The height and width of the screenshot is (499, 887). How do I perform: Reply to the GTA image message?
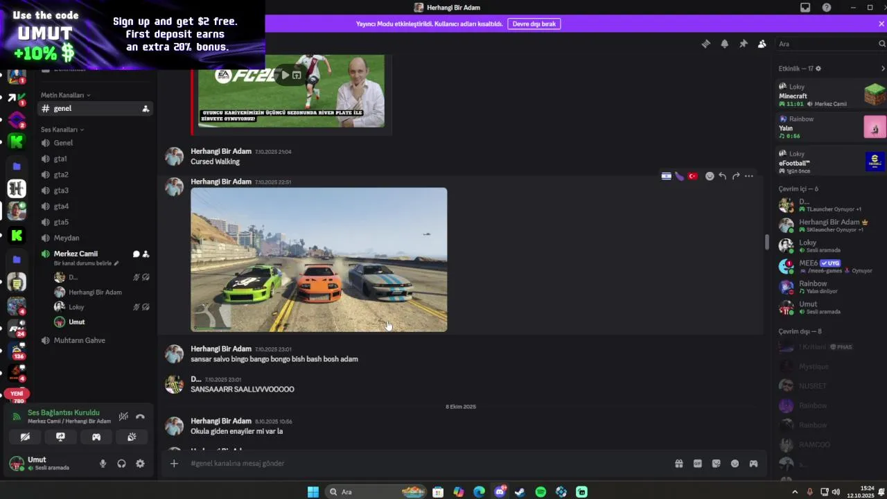click(x=722, y=176)
